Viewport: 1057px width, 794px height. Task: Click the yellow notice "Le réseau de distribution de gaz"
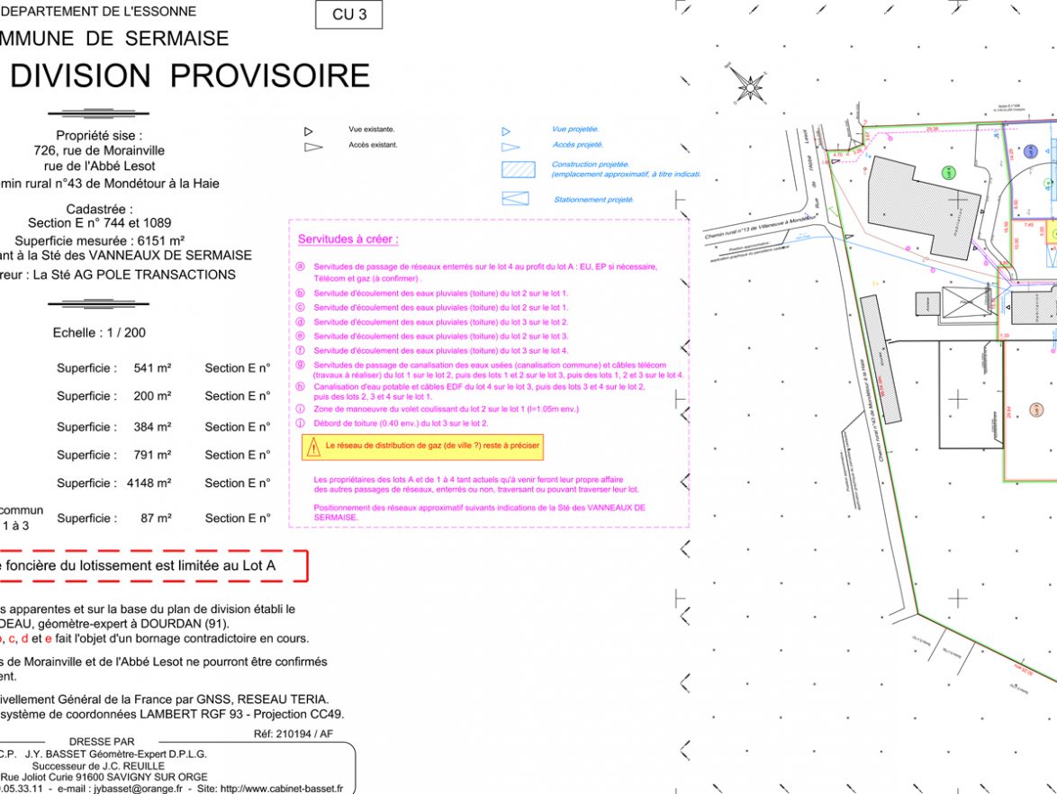(422, 447)
